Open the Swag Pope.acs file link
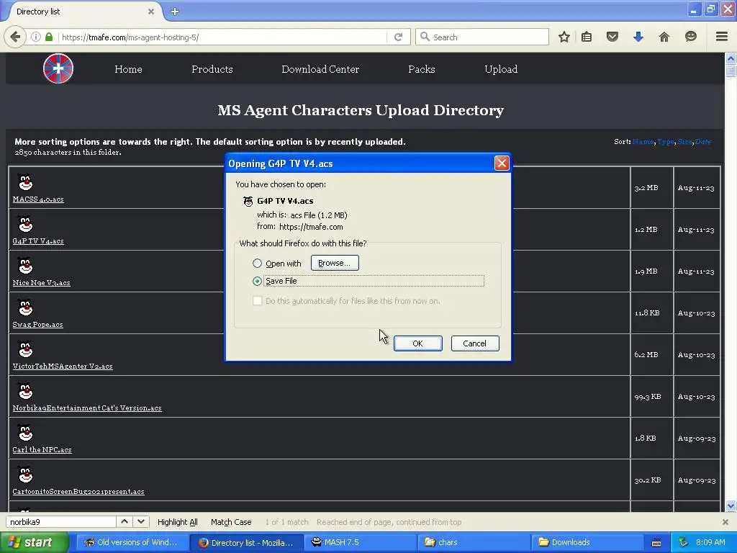This screenshot has width=737, height=553. (37, 325)
